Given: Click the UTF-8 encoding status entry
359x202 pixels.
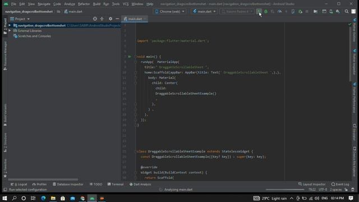Looking at the screenshot, I should pyautogui.click(x=323, y=190).
